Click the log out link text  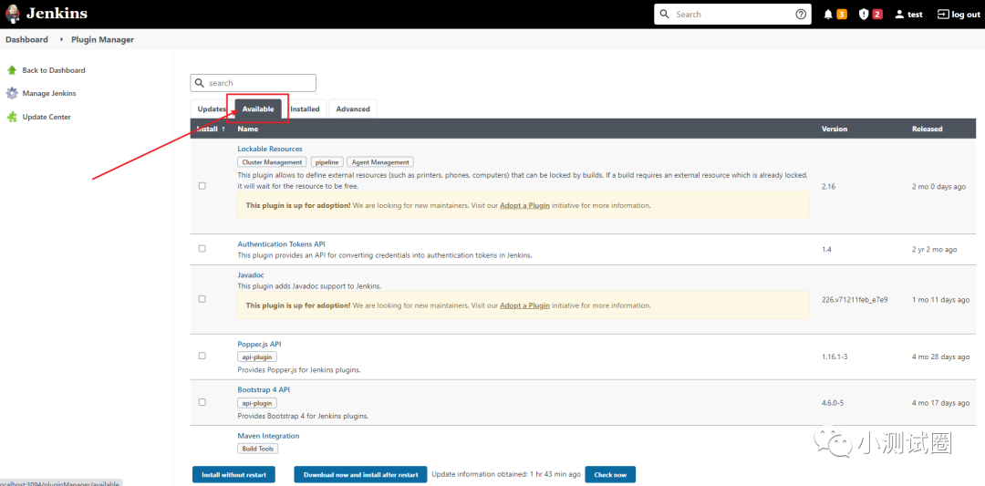pyautogui.click(x=966, y=15)
